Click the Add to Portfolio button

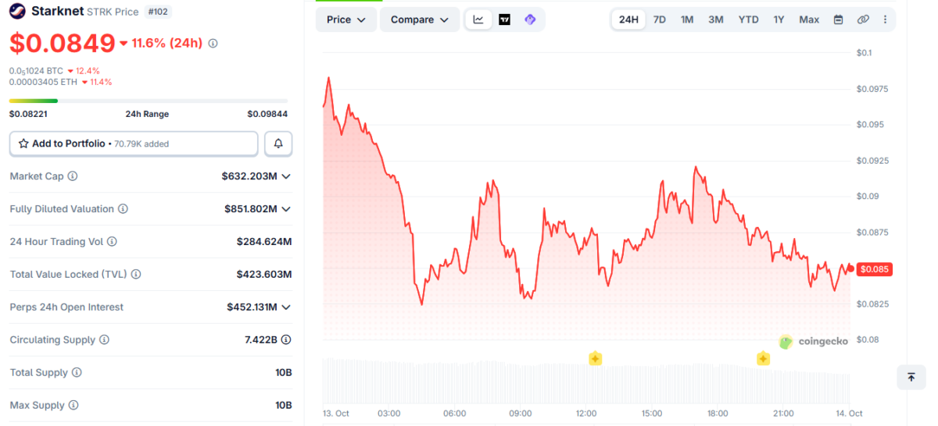pyautogui.click(x=134, y=144)
